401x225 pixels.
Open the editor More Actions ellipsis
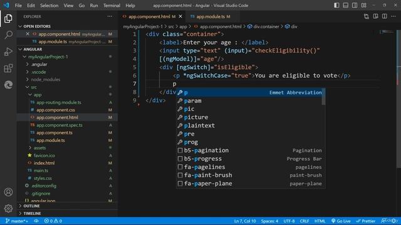point(393,16)
